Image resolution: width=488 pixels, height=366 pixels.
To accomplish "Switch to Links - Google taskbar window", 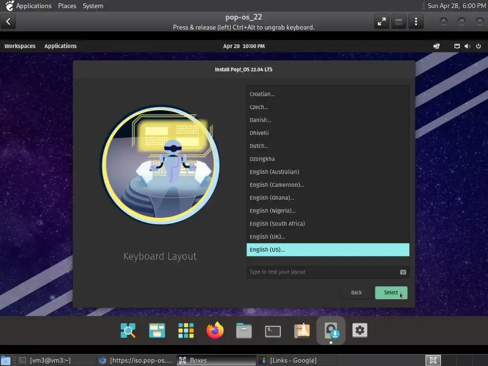I will point(296,360).
